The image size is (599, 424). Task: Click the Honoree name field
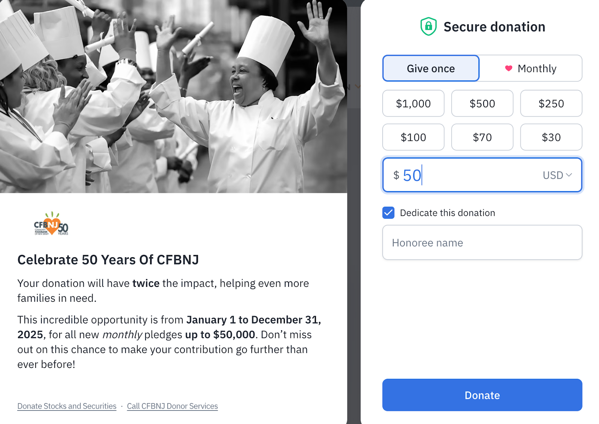(482, 242)
